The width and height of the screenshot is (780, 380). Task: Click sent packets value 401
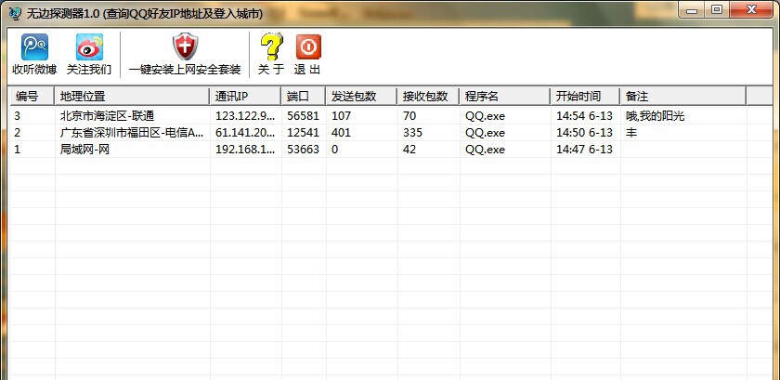click(342, 133)
